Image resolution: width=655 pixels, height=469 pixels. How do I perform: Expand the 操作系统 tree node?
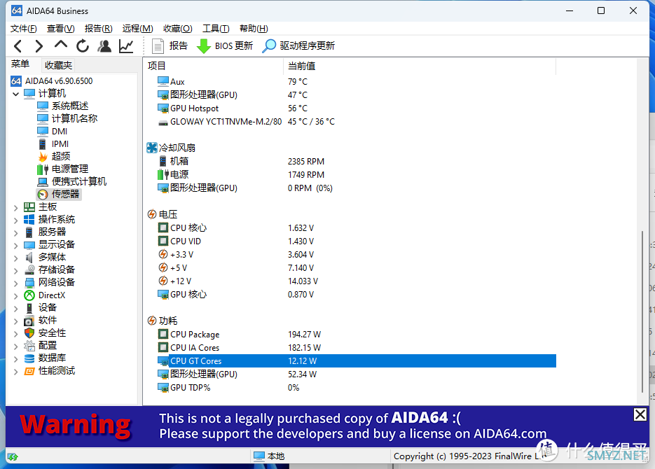[x=16, y=220]
